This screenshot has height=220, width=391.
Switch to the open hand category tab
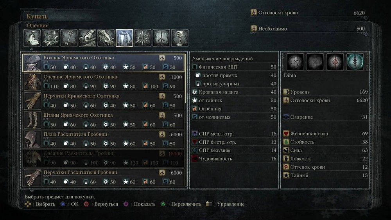[106, 38]
